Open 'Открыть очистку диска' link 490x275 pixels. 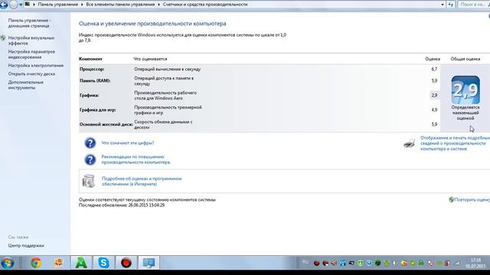(31, 74)
